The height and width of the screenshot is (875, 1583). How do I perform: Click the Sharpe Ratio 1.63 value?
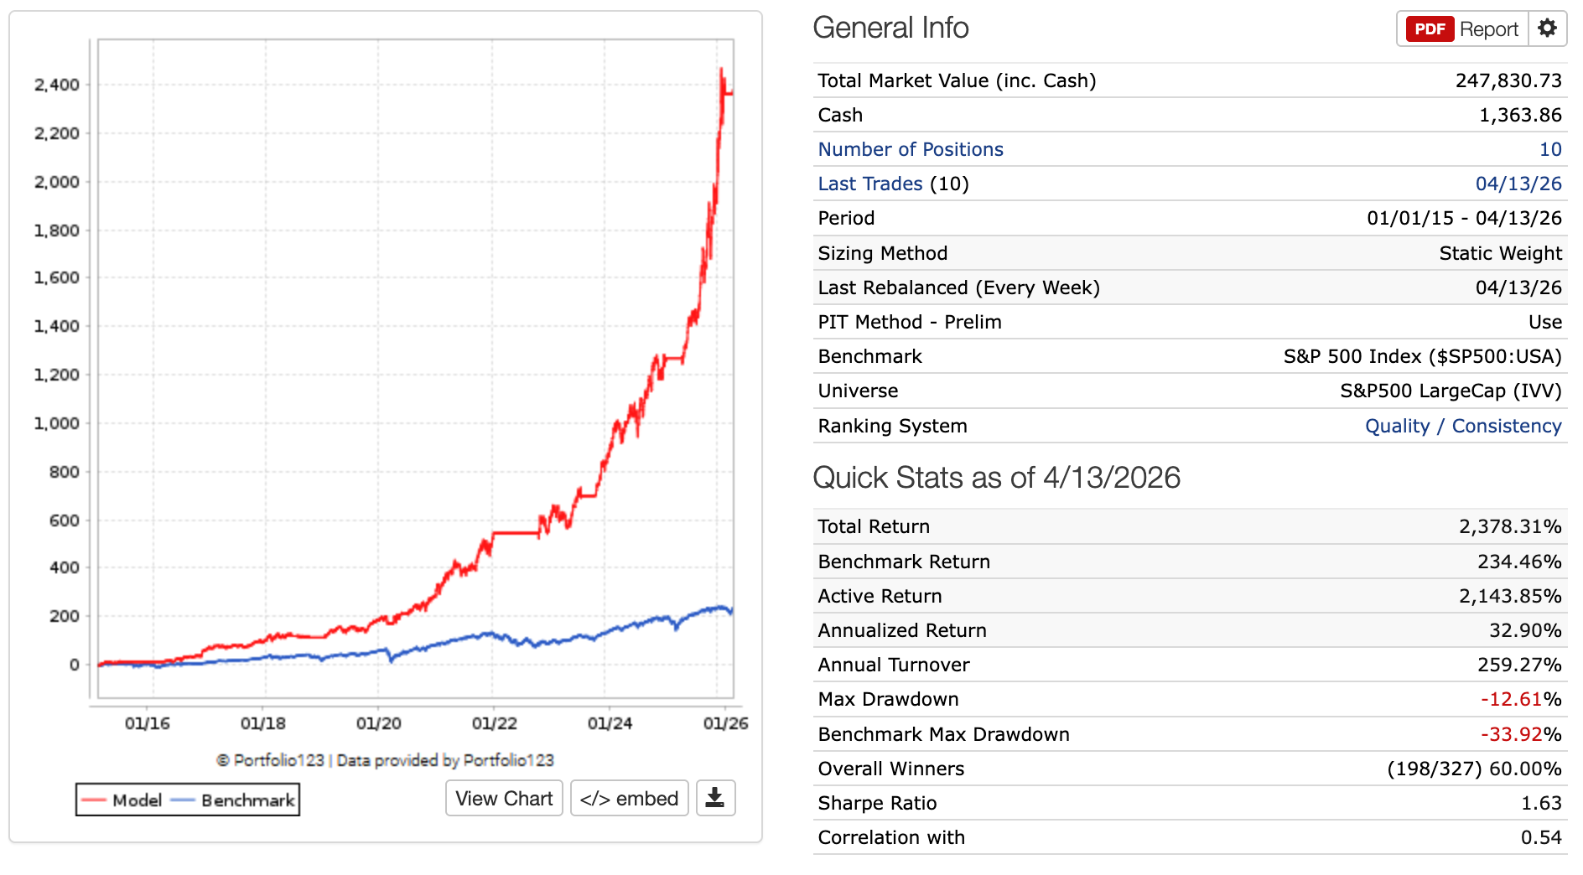coord(1541,803)
